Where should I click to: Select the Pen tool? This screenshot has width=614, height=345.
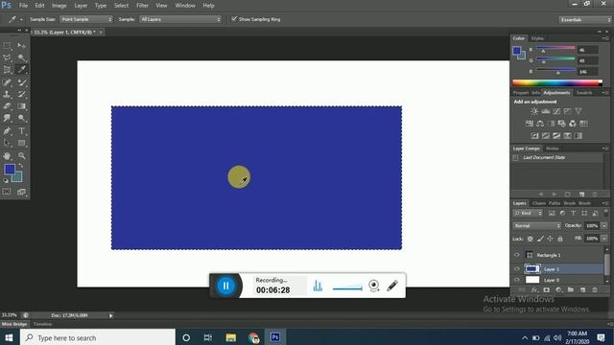click(x=7, y=131)
